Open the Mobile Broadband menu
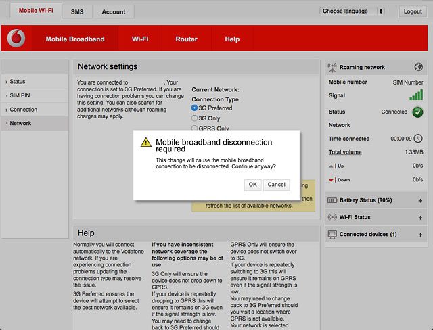 75,39
